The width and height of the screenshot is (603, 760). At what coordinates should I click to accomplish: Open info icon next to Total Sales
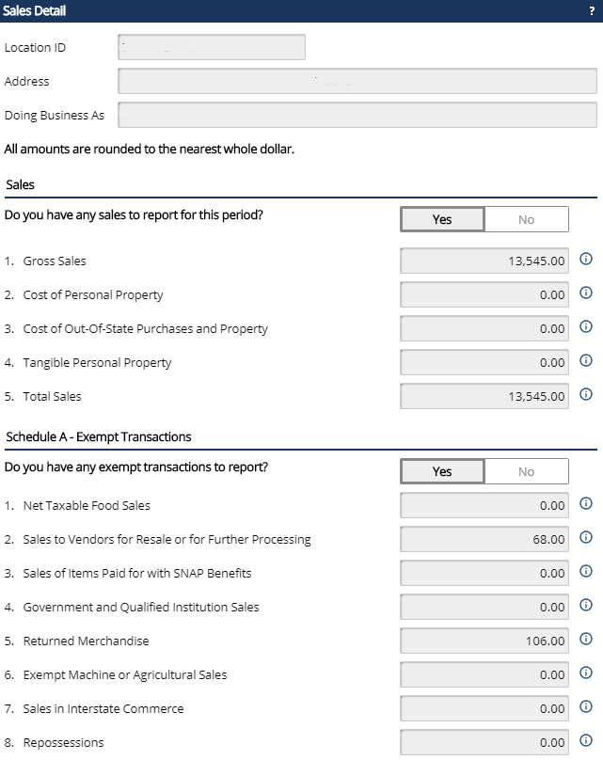click(x=586, y=394)
